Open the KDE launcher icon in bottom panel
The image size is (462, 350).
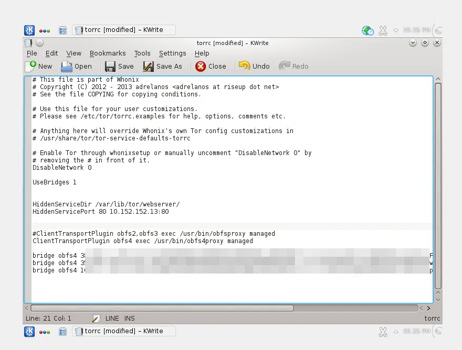(x=29, y=332)
